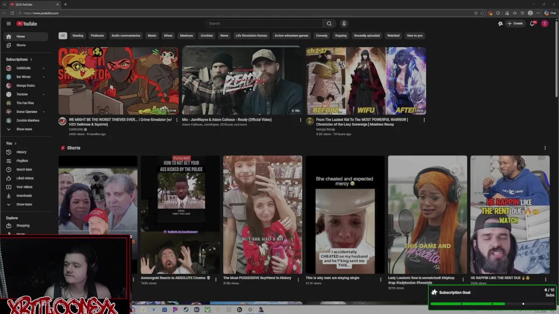
Task: Open Ser Winter channel subscription
Action: [x=26, y=77]
